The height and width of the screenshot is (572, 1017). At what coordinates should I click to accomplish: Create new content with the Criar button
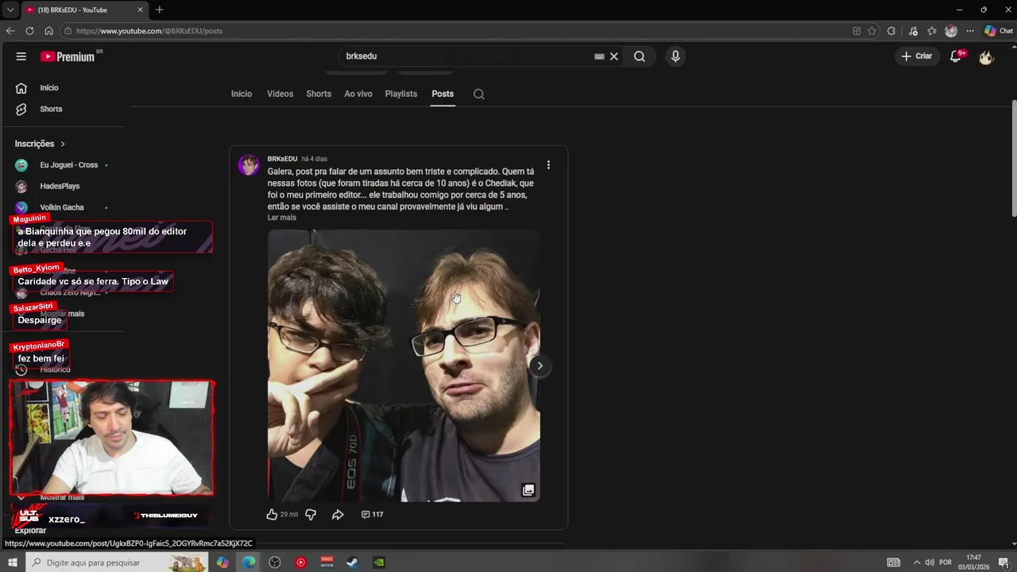click(917, 56)
